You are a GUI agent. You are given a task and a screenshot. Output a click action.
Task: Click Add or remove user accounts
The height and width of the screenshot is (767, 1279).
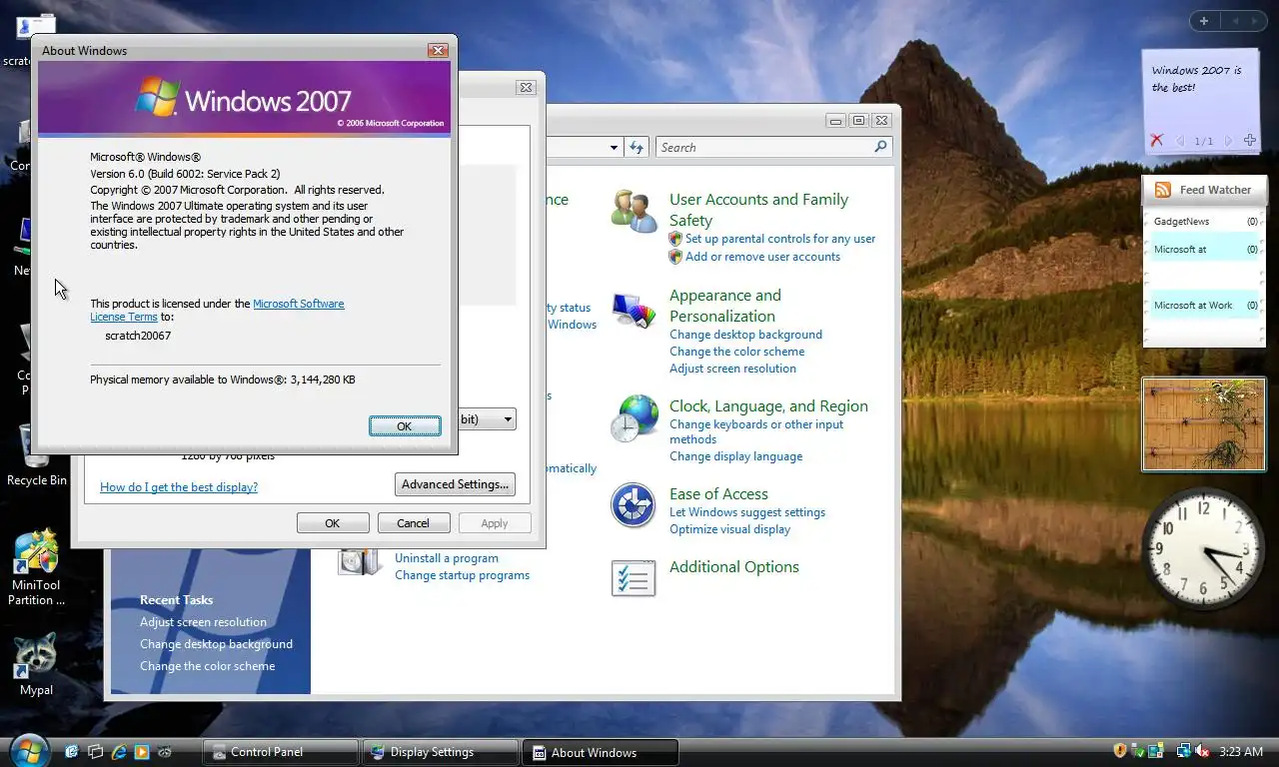(762, 257)
